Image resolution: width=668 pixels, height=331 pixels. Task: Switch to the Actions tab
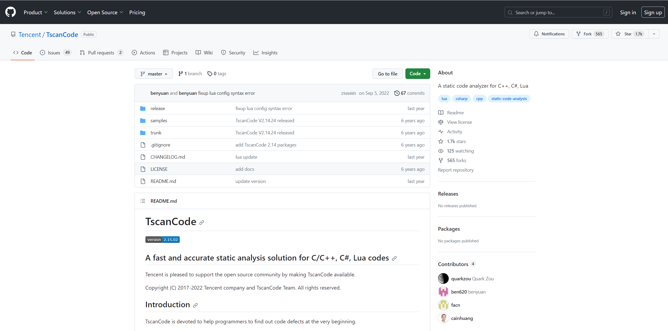coord(143,53)
